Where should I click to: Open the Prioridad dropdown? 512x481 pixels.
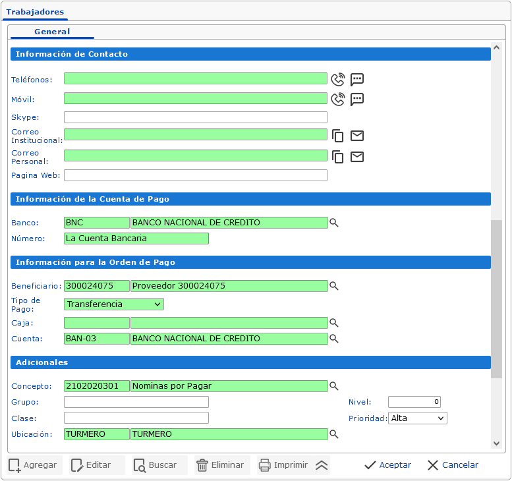click(418, 418)
